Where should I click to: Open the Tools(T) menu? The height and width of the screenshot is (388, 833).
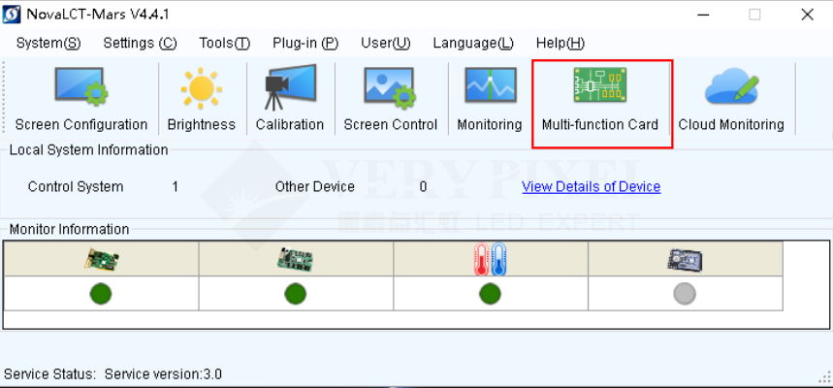tap(225, 43)
